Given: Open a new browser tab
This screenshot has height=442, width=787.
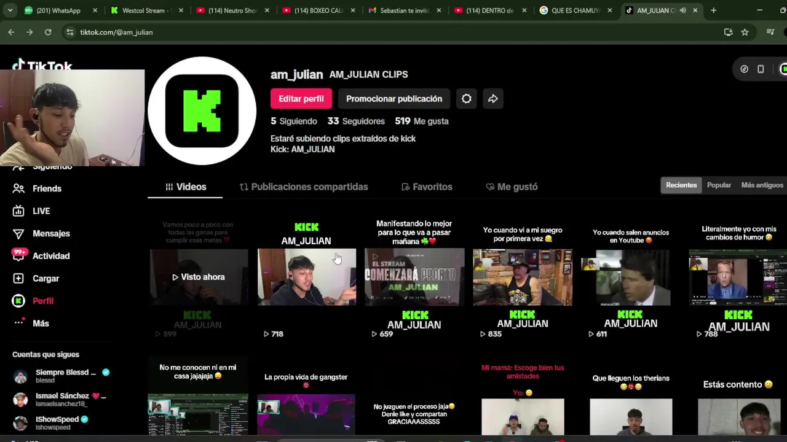Looking at the screenshot, I should coord(713,10).
